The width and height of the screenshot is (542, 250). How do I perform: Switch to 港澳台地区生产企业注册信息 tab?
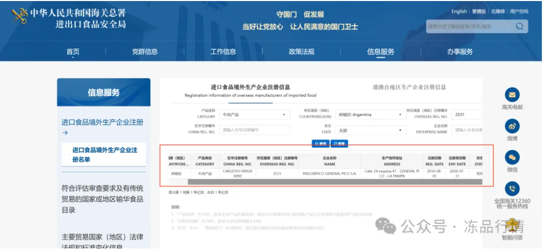pyautogui.click(x=409, y=88)
